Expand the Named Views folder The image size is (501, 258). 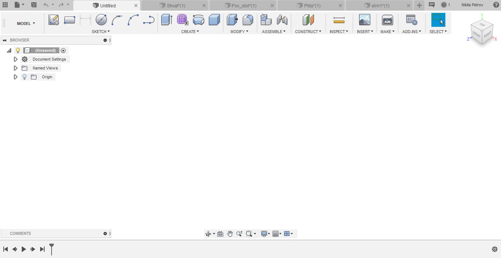click(15, 68)
